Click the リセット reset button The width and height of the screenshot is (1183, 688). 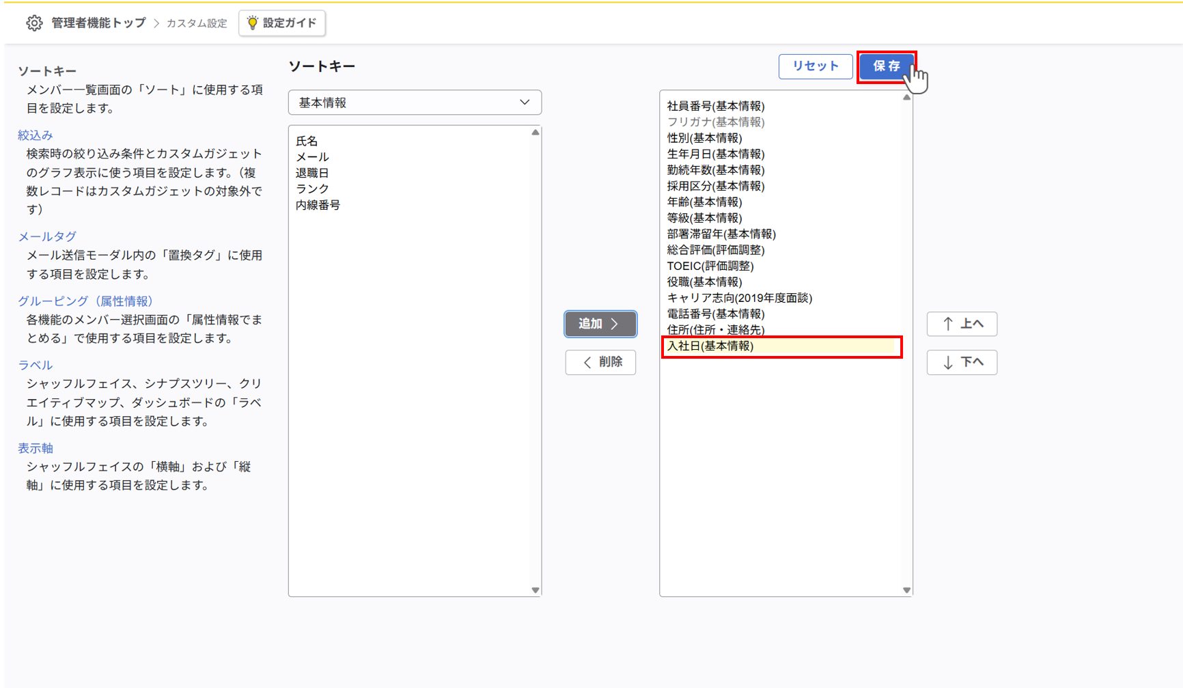click(x=815, y=66)
